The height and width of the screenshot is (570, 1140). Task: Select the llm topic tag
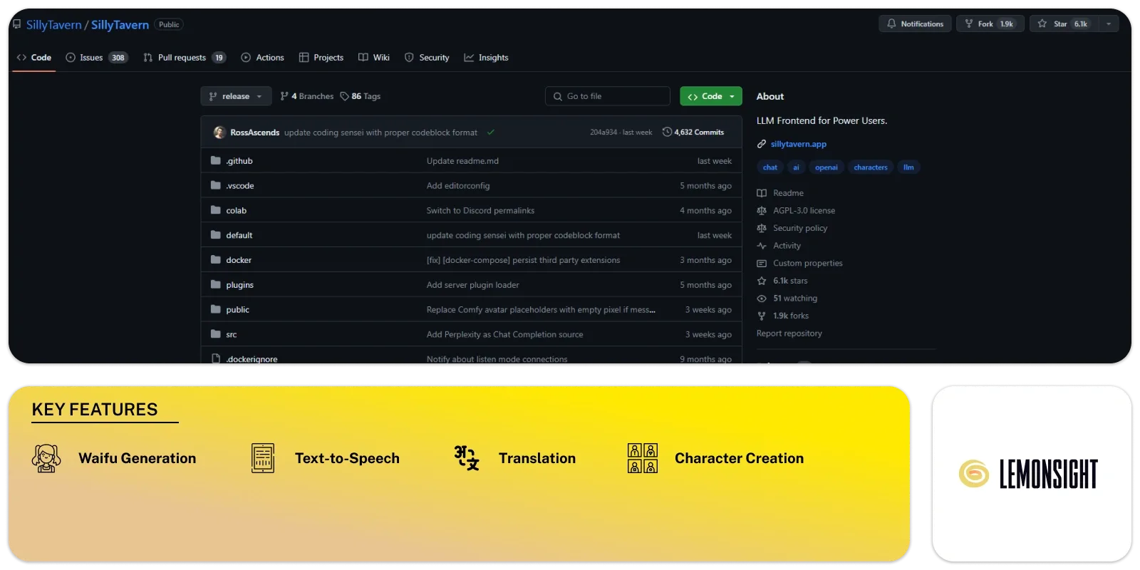(908, 167)
